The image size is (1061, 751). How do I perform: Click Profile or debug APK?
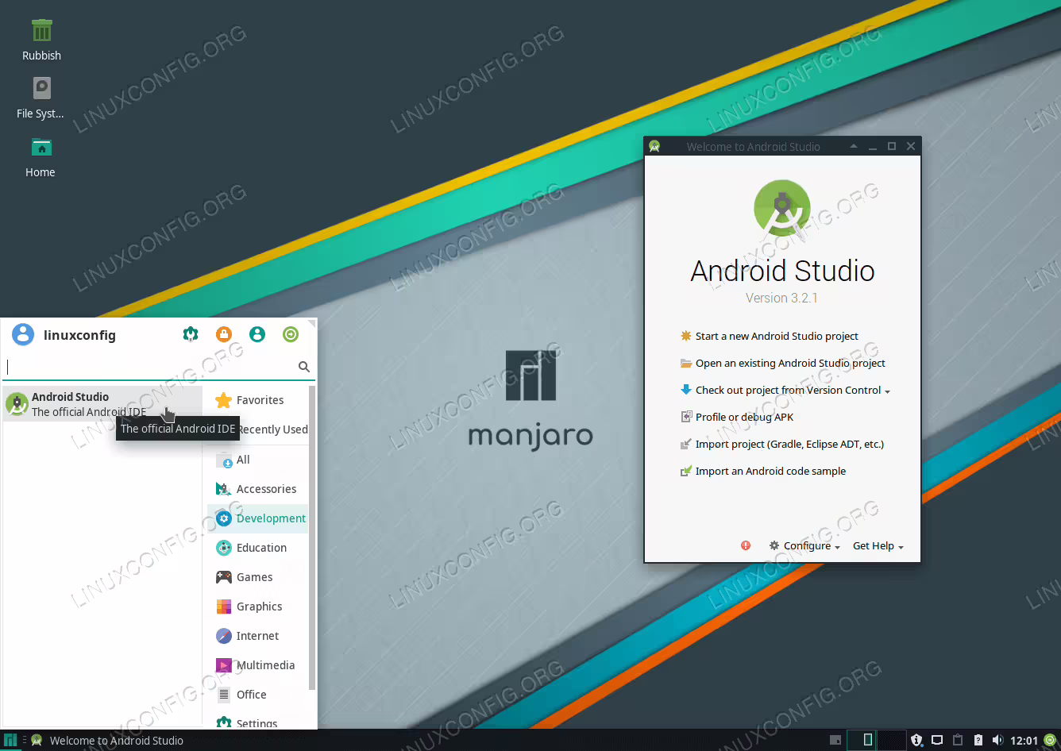tap(737, 417)
